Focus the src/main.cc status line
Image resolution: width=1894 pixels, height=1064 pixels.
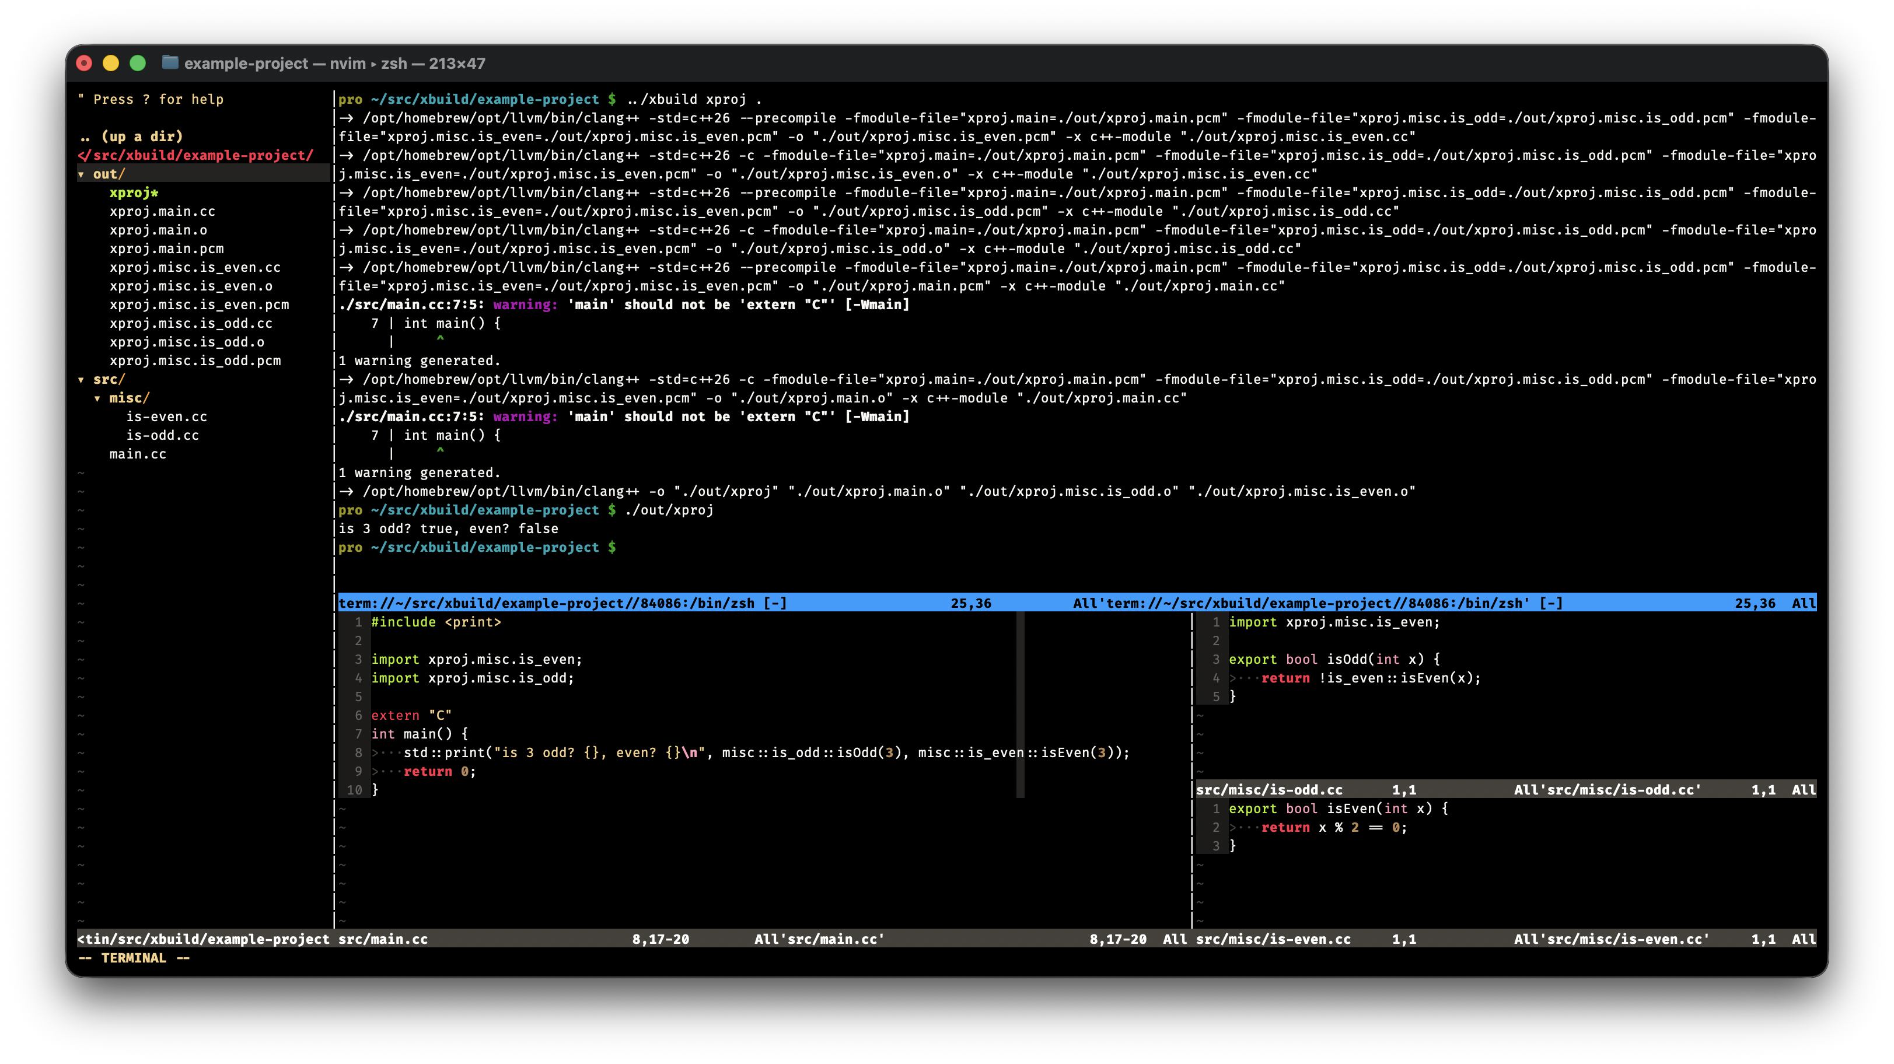[764, 939]
